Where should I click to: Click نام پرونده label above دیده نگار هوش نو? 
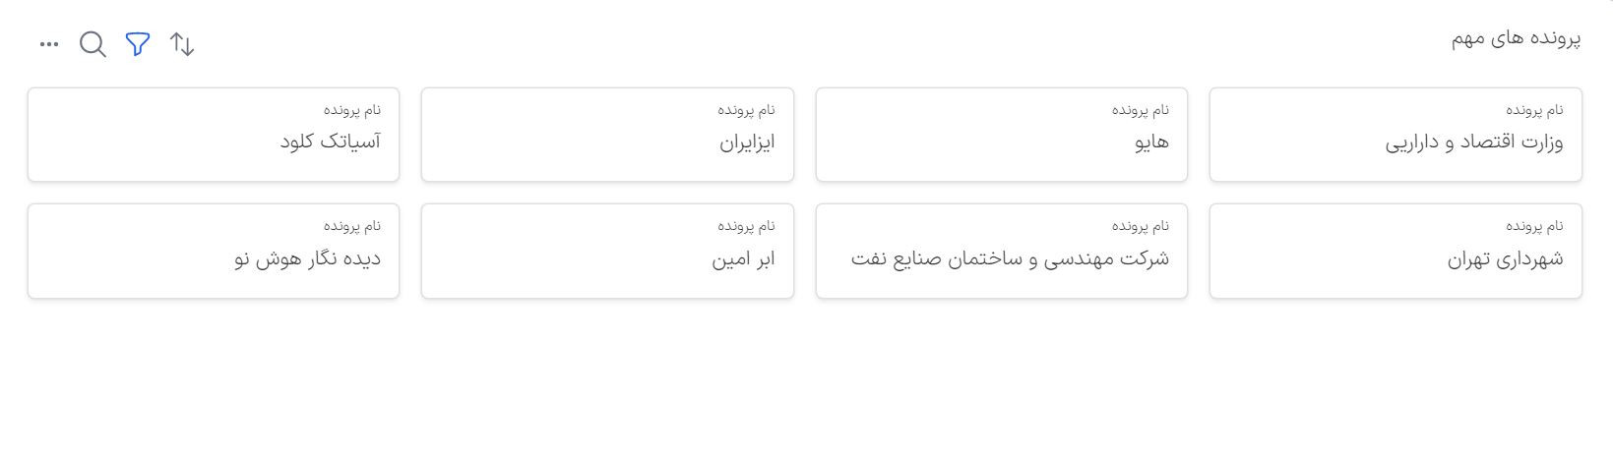352,226
